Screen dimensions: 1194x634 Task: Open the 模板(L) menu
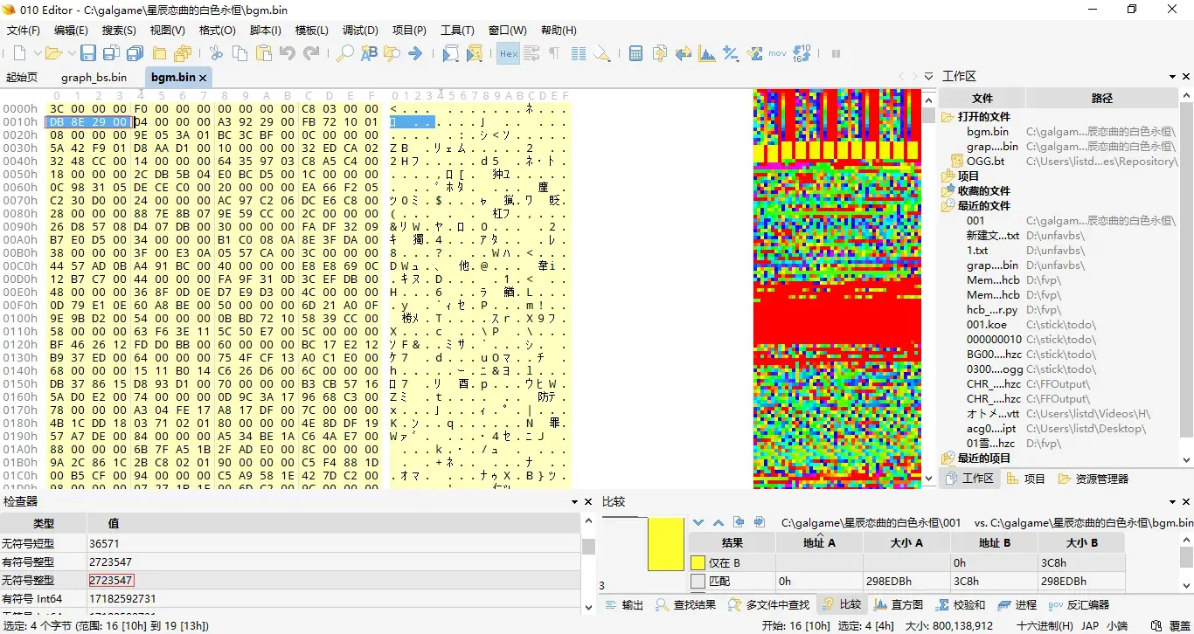pyautogui.click(x=312, y=30)
